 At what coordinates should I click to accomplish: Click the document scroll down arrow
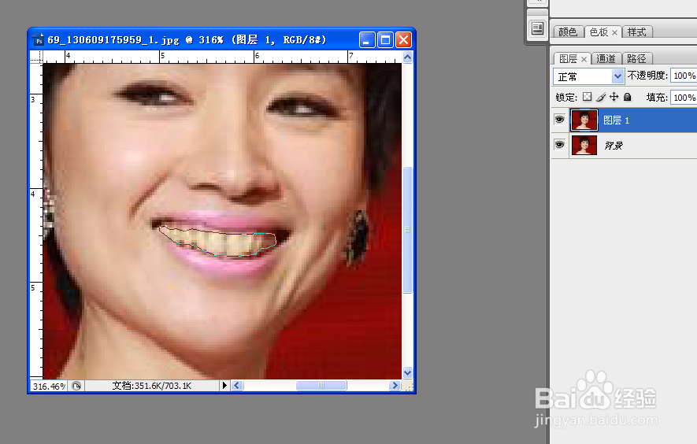pyautogui.click(x=408, y=372)
